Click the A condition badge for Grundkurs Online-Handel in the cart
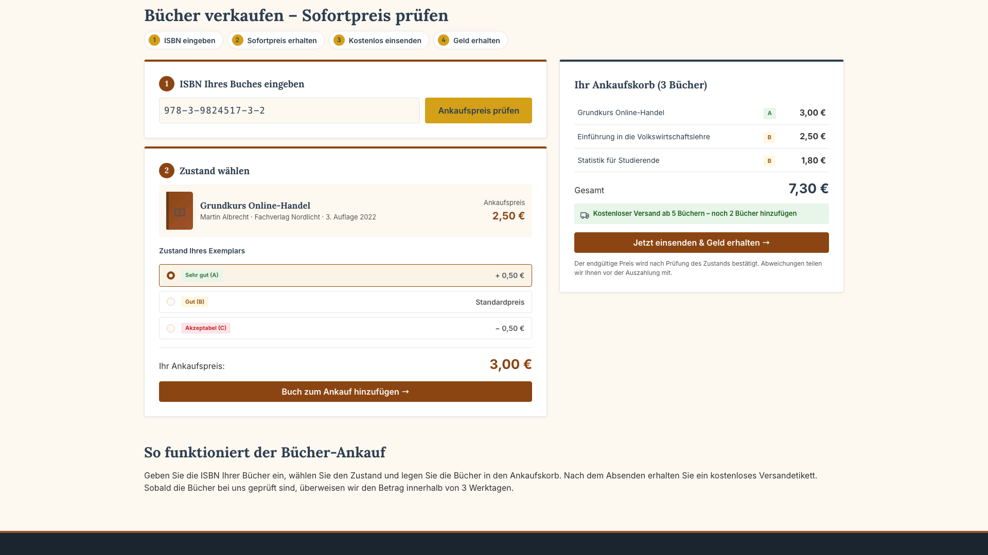988x555 pixels. click(x=769, y=113)
